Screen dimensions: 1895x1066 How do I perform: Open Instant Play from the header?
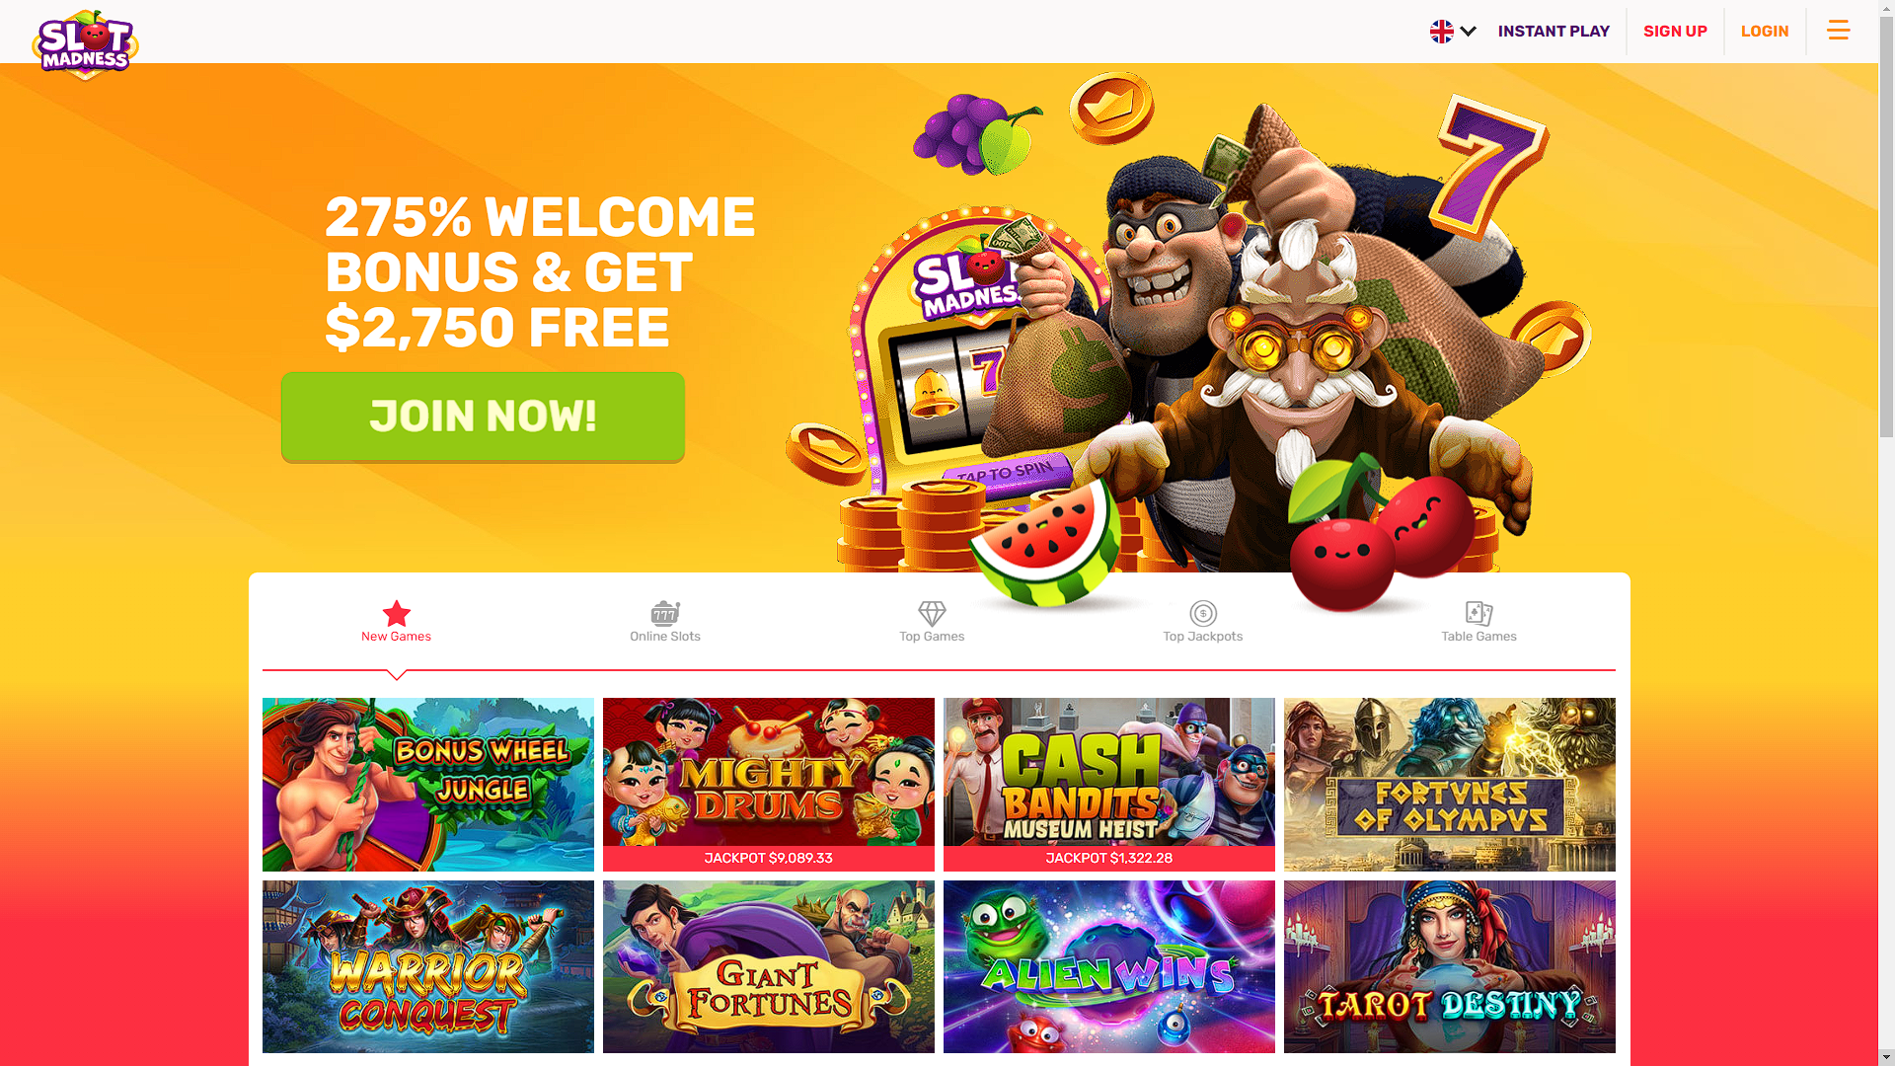pos(1554,32)
